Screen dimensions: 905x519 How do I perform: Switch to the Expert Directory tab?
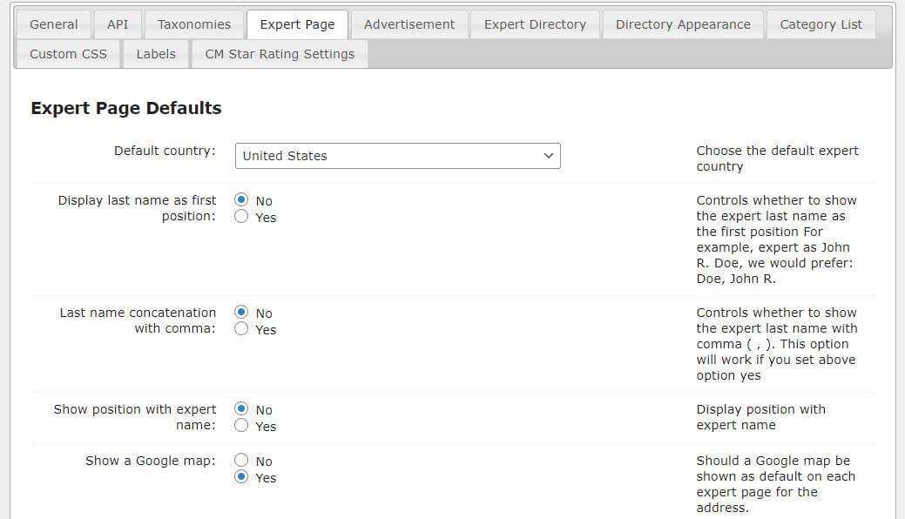534,24
